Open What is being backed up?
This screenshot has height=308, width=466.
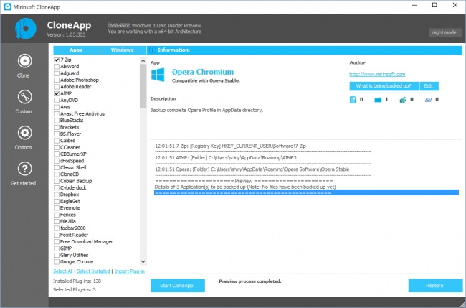(384, 86)
